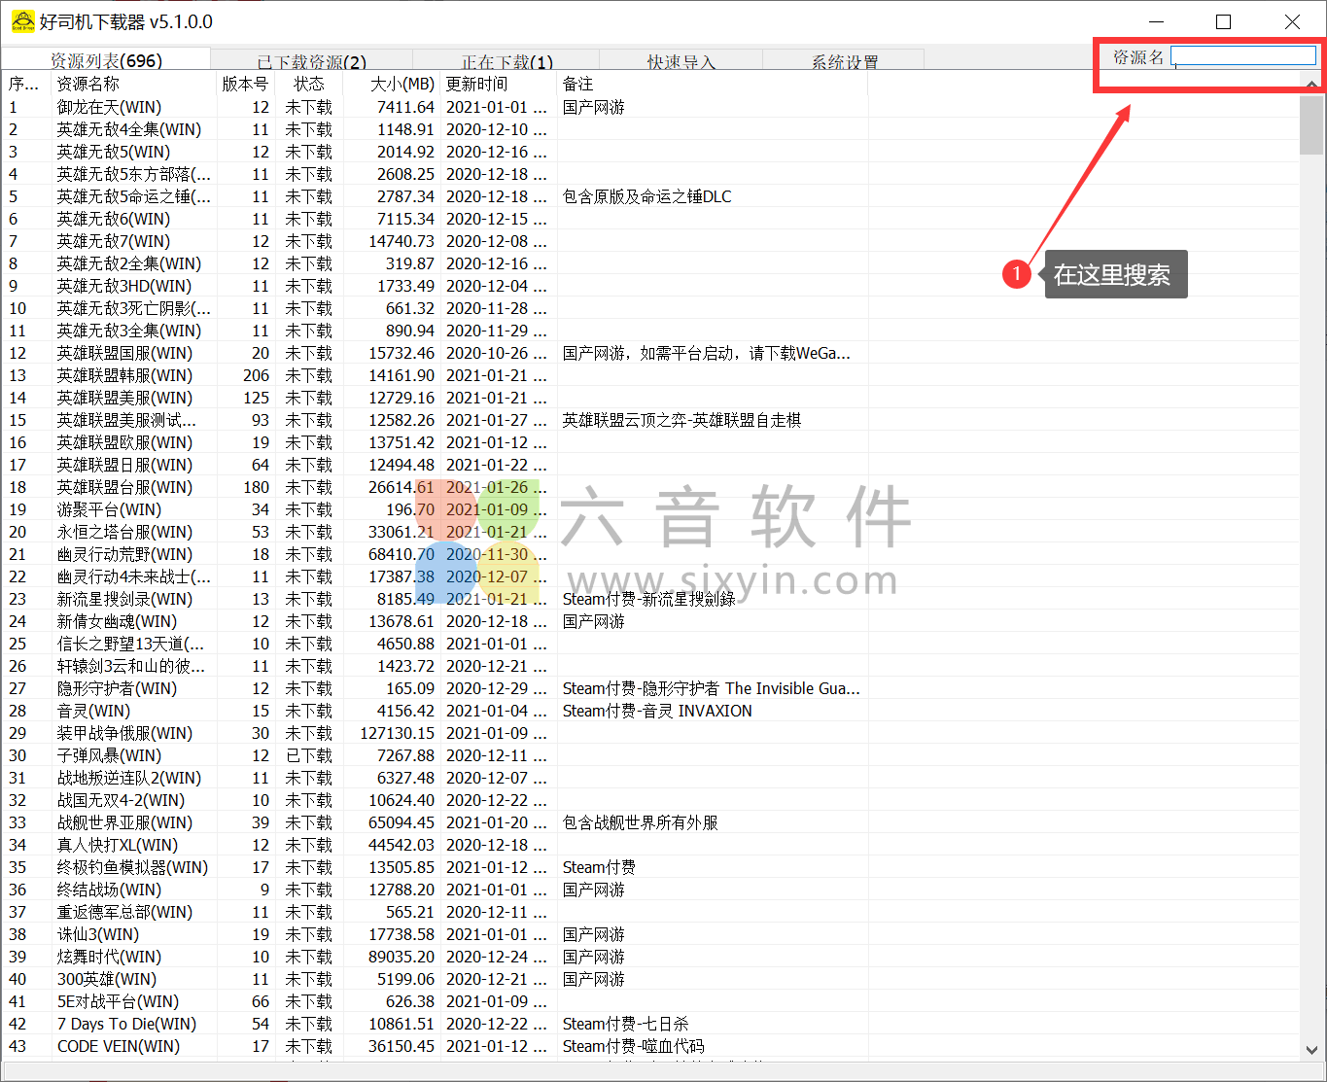Open the 系统设置 settings tab
The image size is (1327, 1082).
click(x=845, y=60)
